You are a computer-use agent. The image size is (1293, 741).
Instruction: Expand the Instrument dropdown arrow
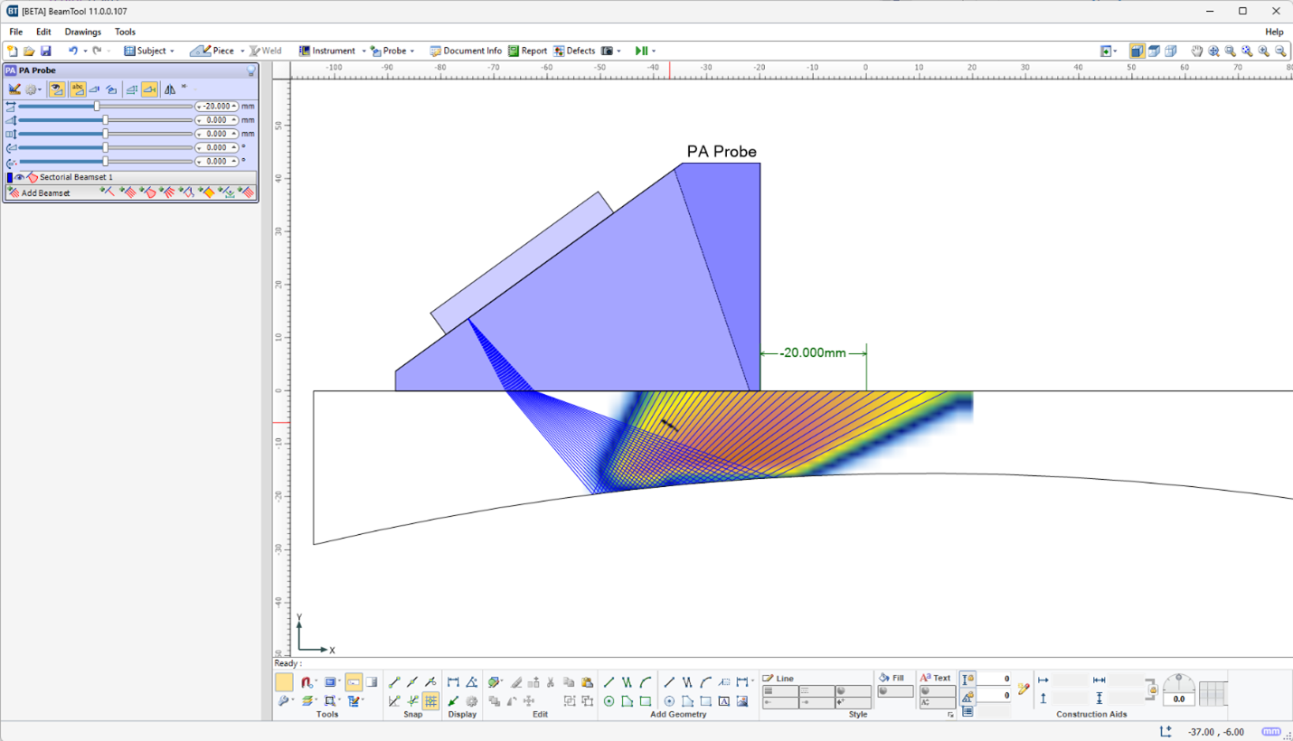[364, 51]
